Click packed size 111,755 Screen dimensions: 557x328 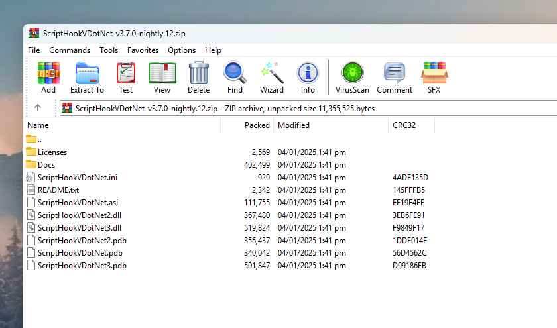257,202
